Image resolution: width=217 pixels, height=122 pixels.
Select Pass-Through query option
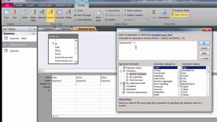[82, 15]
